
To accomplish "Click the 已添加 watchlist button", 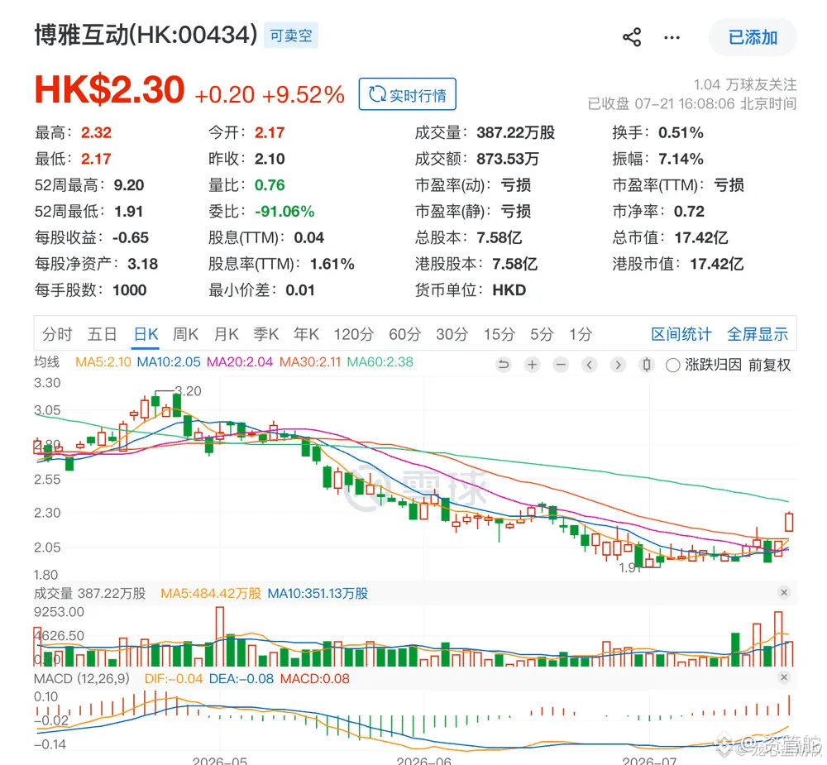I will [753, 37].
